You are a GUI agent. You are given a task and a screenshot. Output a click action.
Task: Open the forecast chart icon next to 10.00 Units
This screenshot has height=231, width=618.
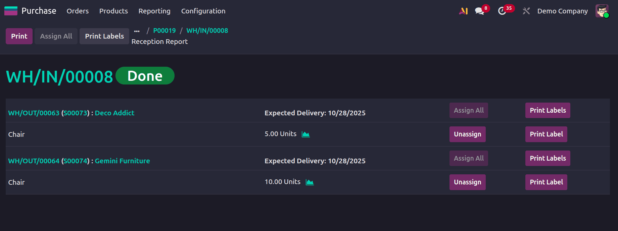pyautogui.click(x=310, y=182)
